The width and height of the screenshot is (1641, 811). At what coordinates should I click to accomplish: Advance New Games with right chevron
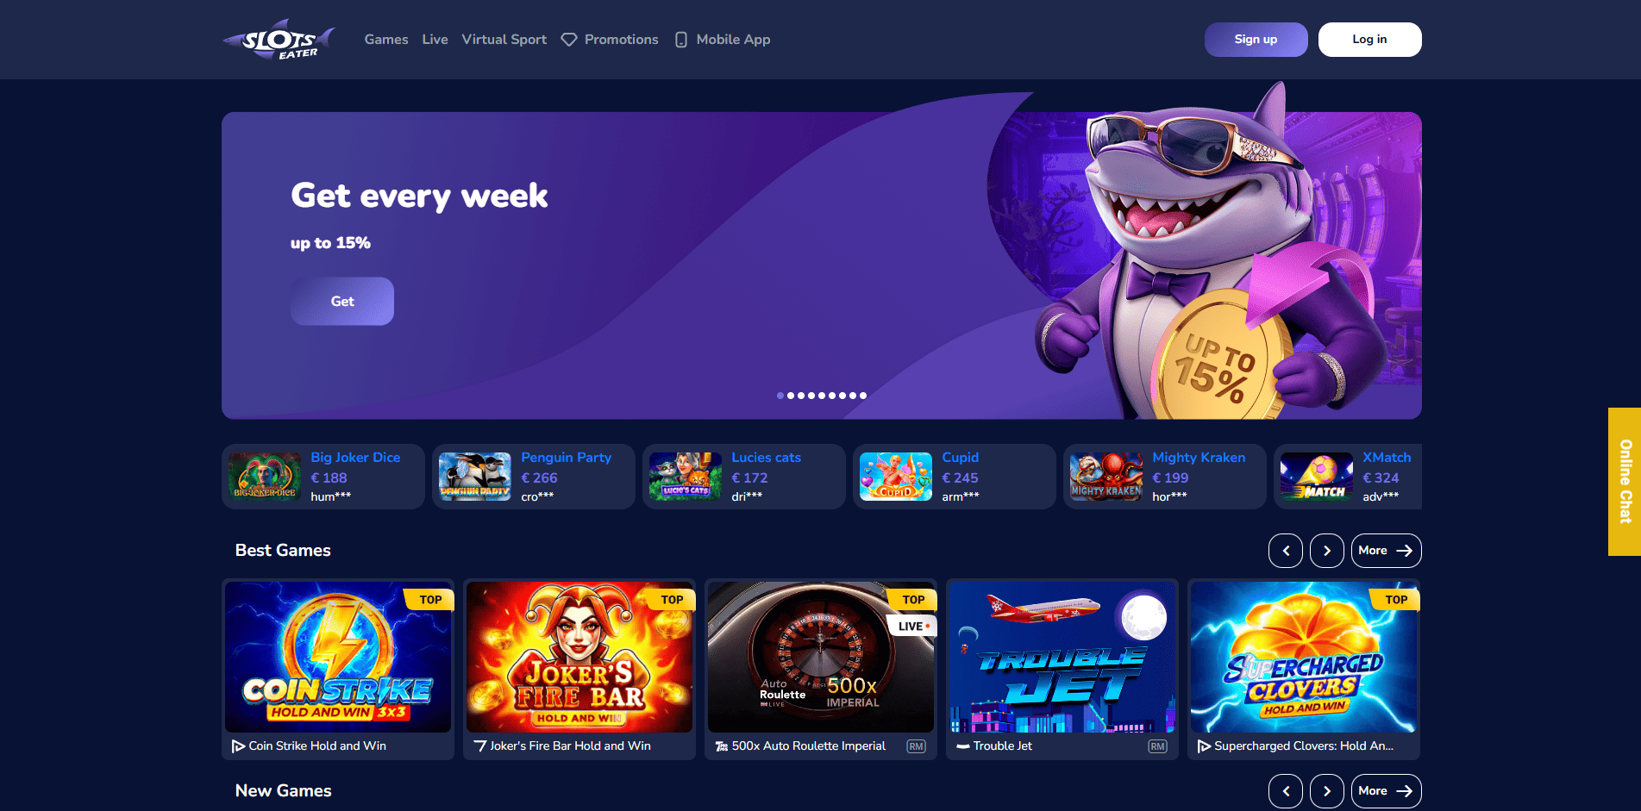pyautogui.click(x=1327, y=791)
